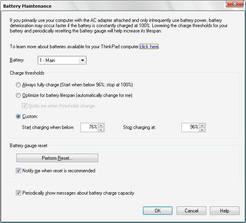Choose Optimize for battery lifespan option
The image size is (246, 223).
[x=18, y=95]
